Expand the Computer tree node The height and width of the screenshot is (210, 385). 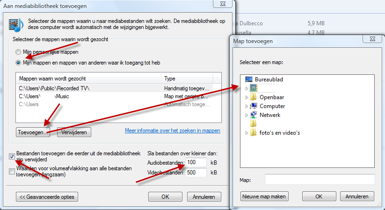pos(247,106)
